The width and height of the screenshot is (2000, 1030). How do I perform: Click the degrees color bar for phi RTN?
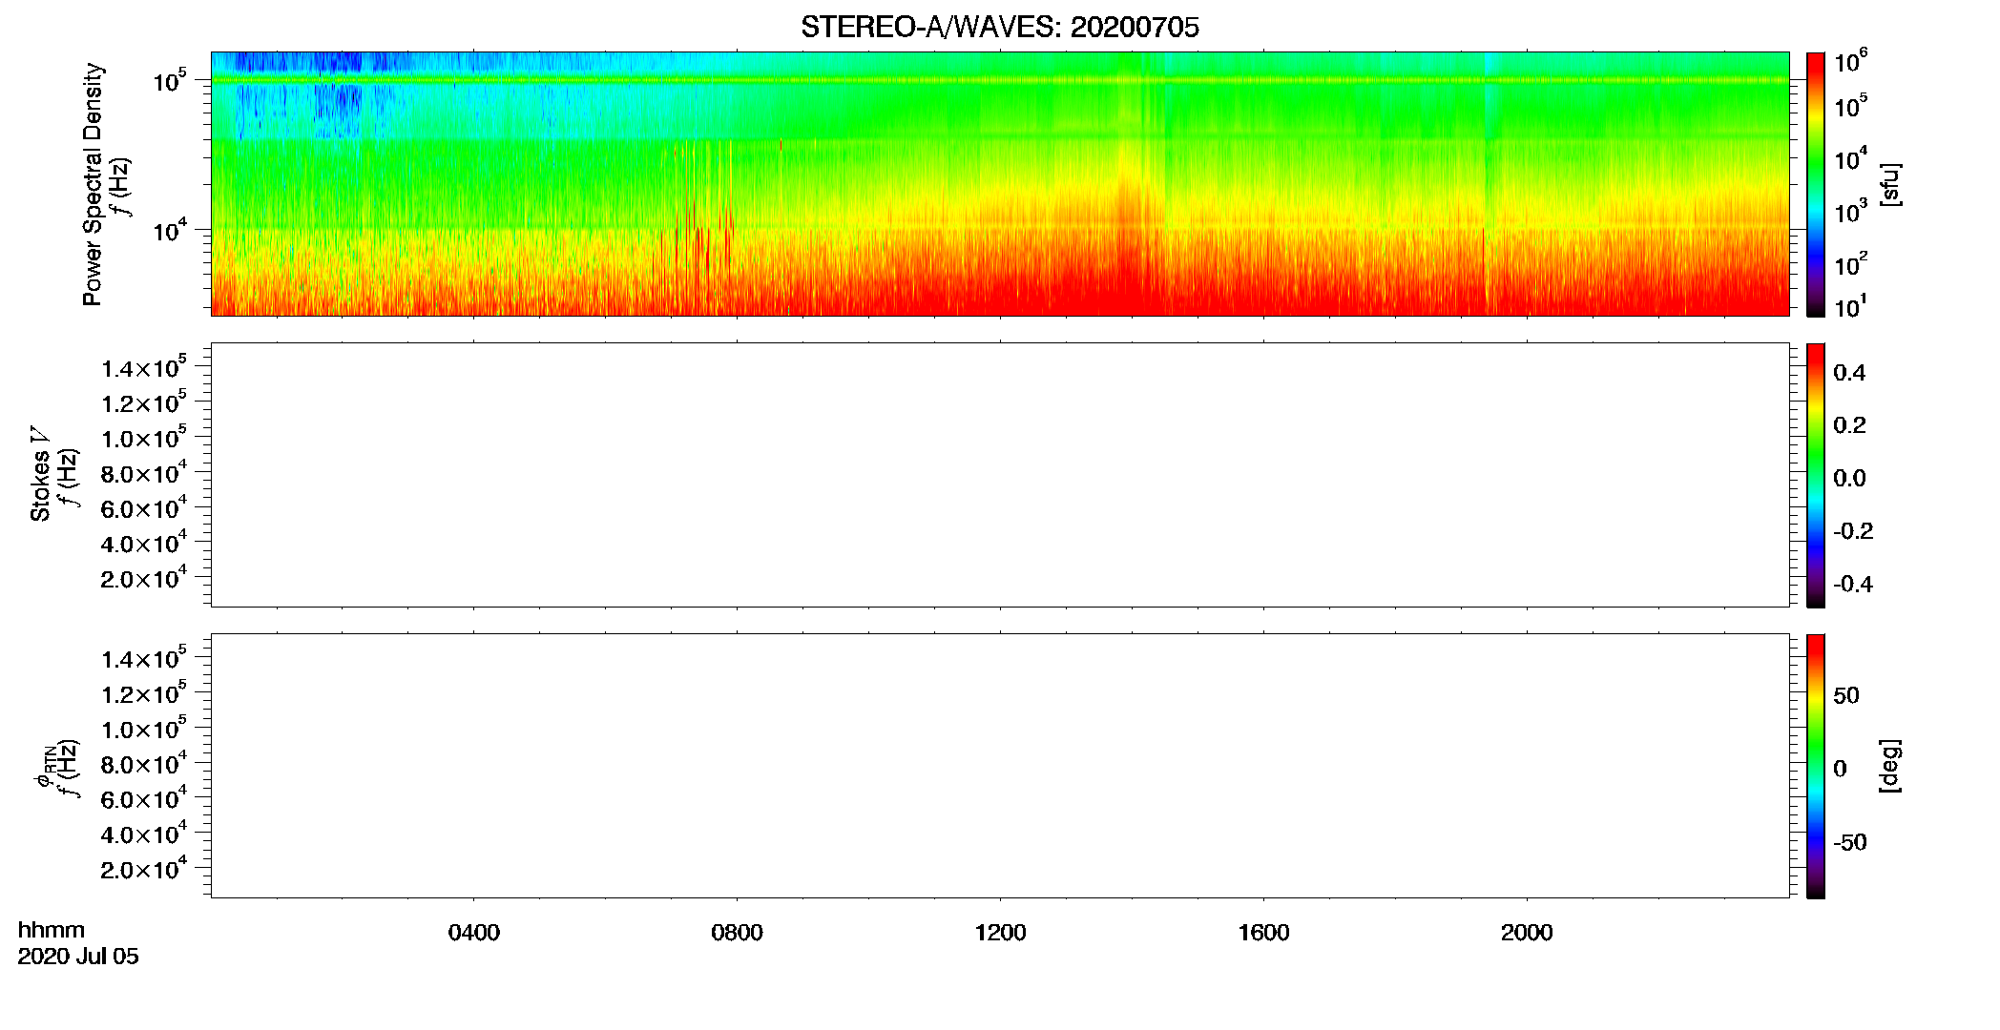[x=1816, y=766]
